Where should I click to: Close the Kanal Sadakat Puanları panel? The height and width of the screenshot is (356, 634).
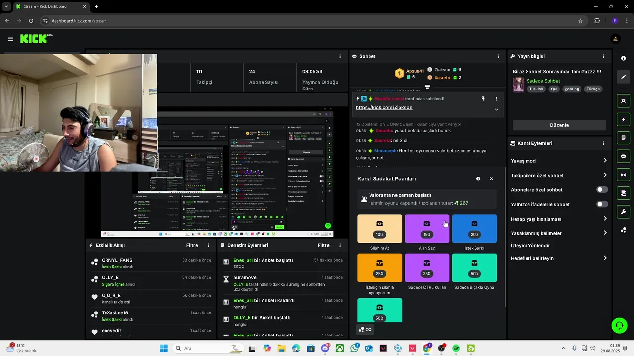click(x=491, y=179)
